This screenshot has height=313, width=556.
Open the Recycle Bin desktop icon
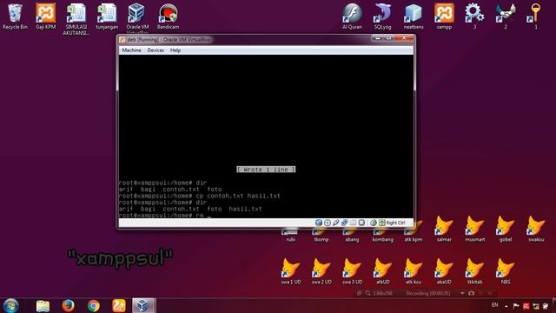15,17
